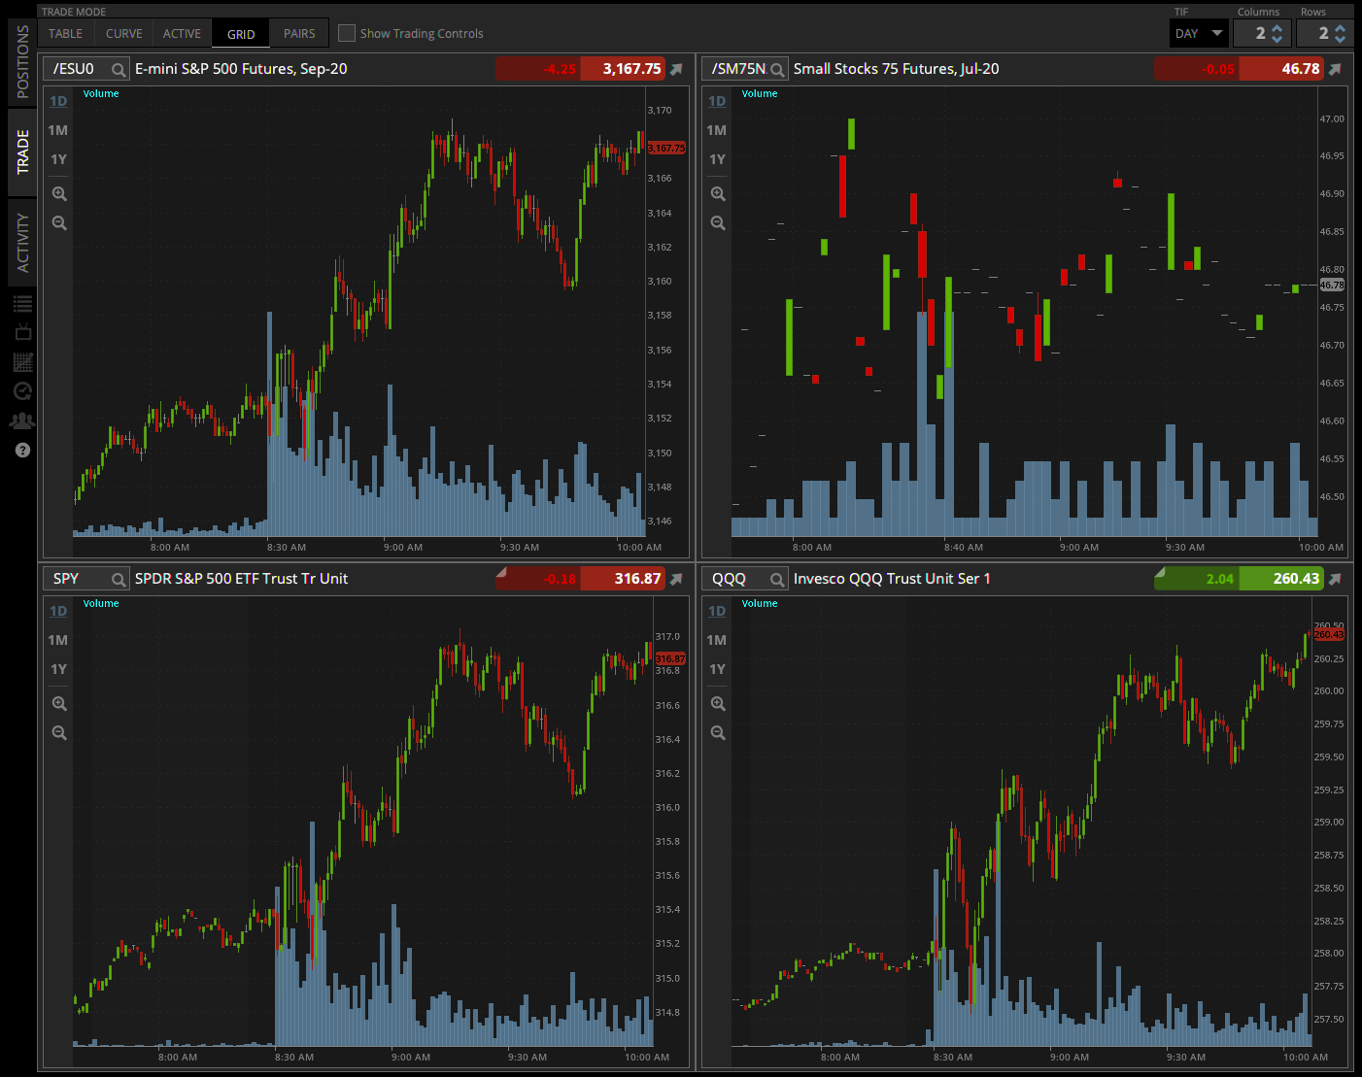
Task: Click the detach arrow on the QQQ panel
Action: pos(1334,578)
